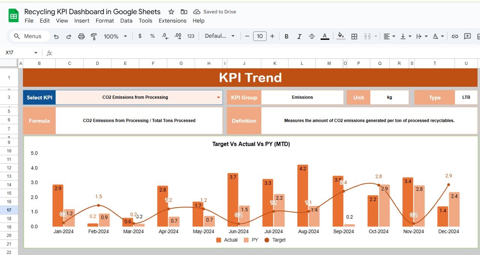Open the font family dropdown
Viewport: 480px width, 255px height.
[x=220, y=36]
